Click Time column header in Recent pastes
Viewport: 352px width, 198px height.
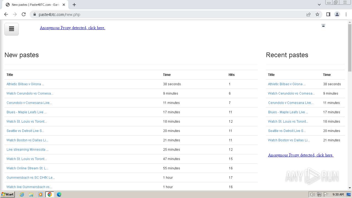327,75
